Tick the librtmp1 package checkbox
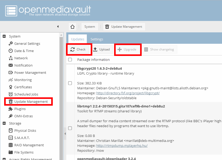 click(x=70, y=128)
